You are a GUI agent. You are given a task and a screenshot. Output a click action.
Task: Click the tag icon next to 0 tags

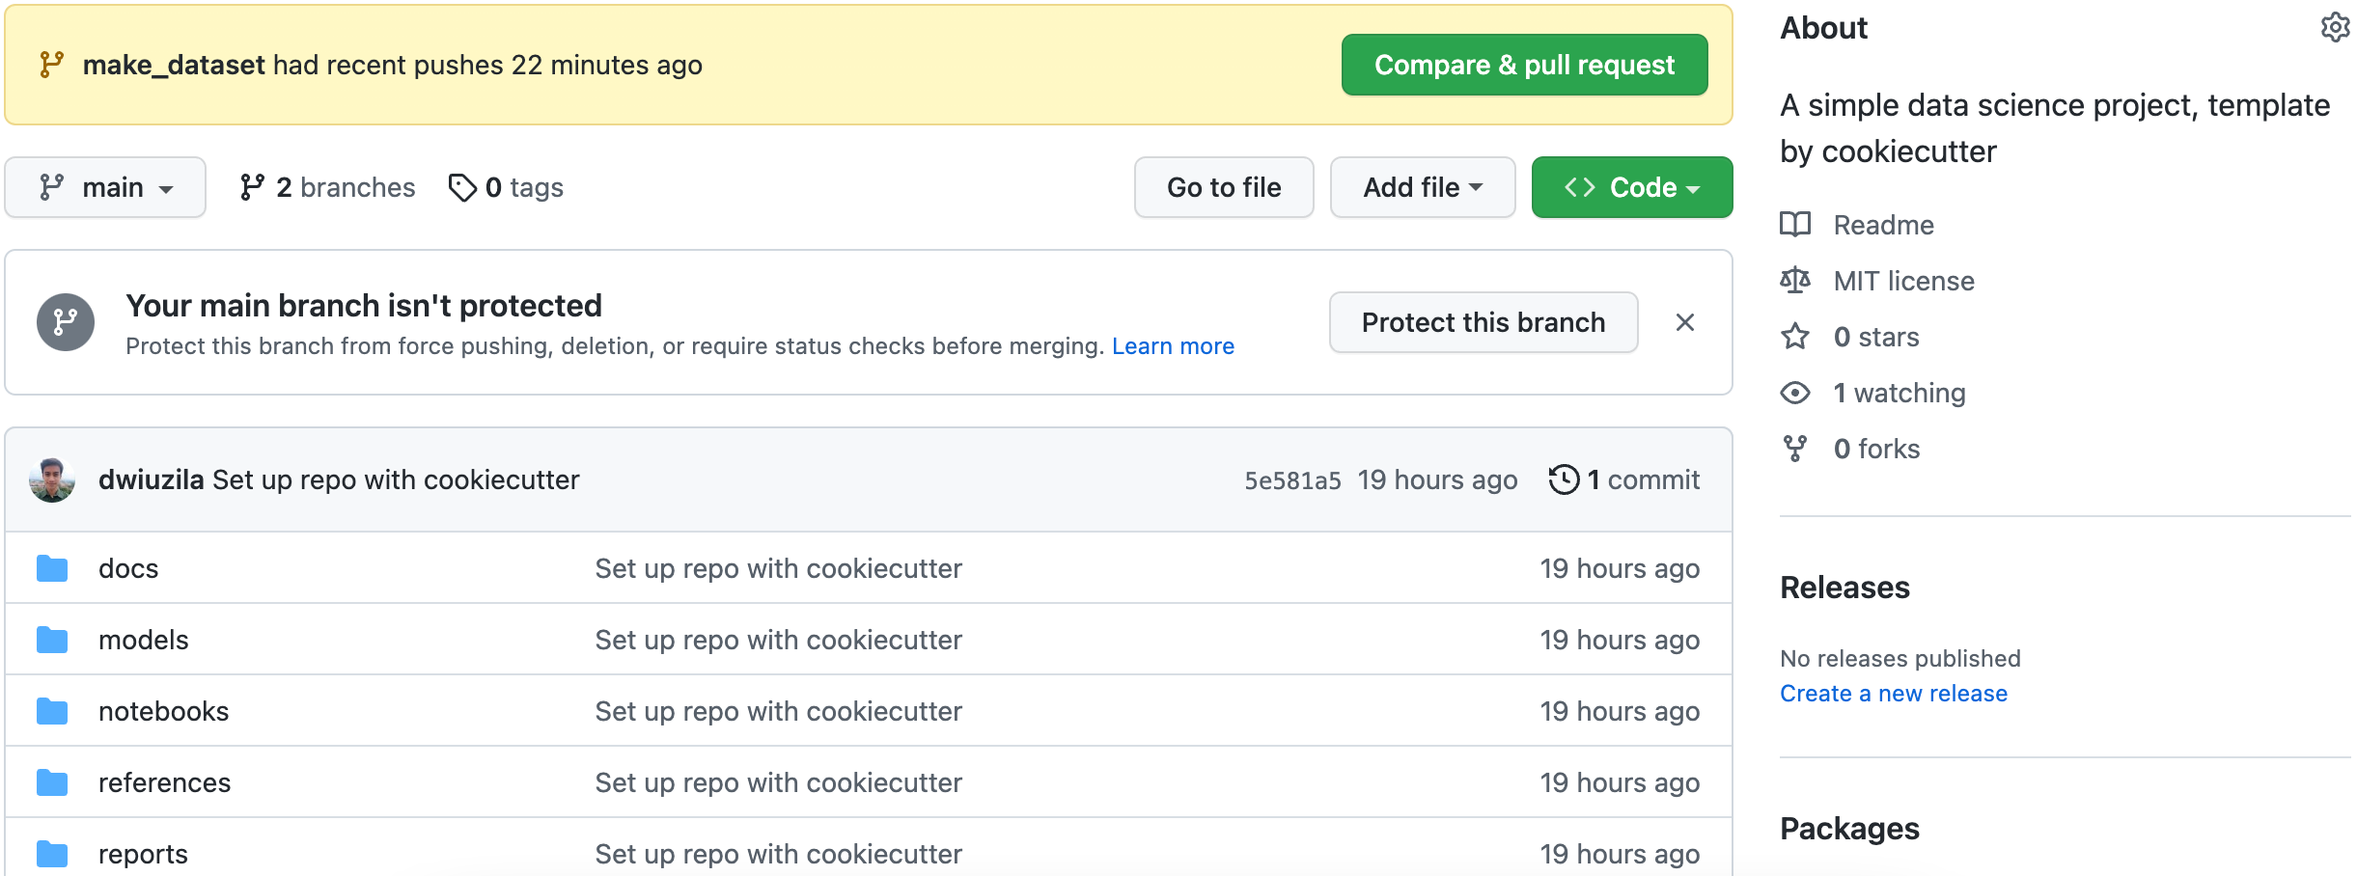(463, 187)
